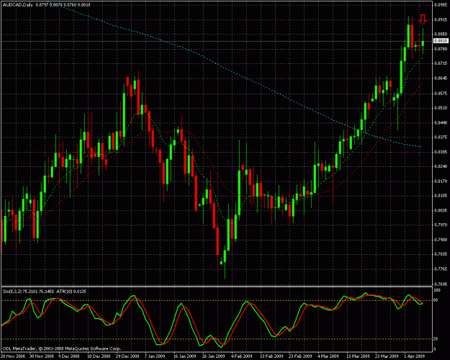Click the 0.8850 price axis label

441,34
